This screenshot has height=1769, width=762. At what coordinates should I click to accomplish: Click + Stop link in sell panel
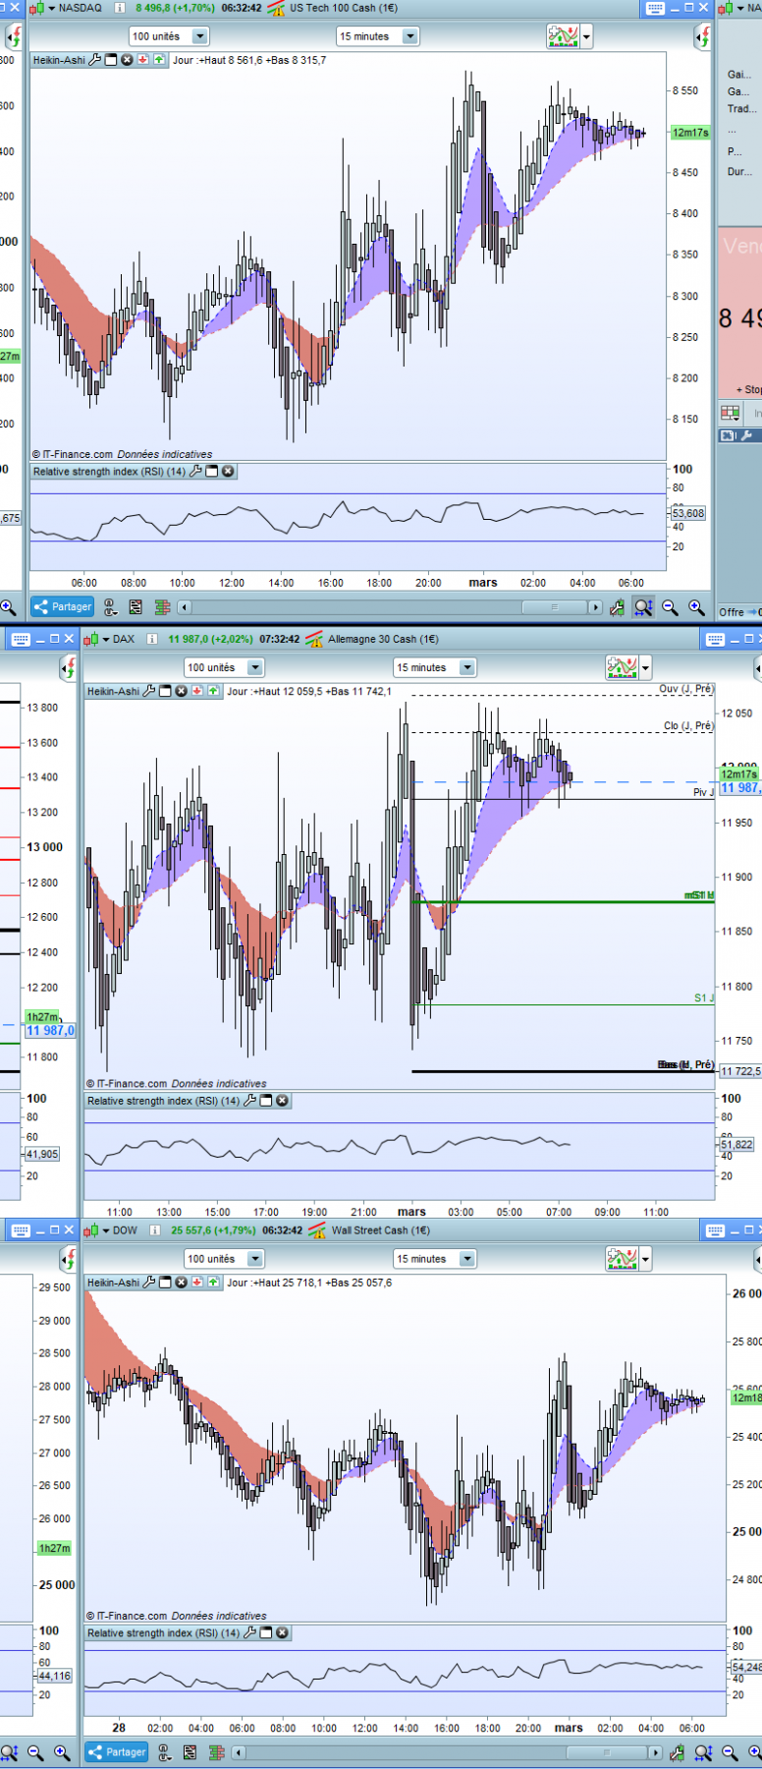pos(748,390)
